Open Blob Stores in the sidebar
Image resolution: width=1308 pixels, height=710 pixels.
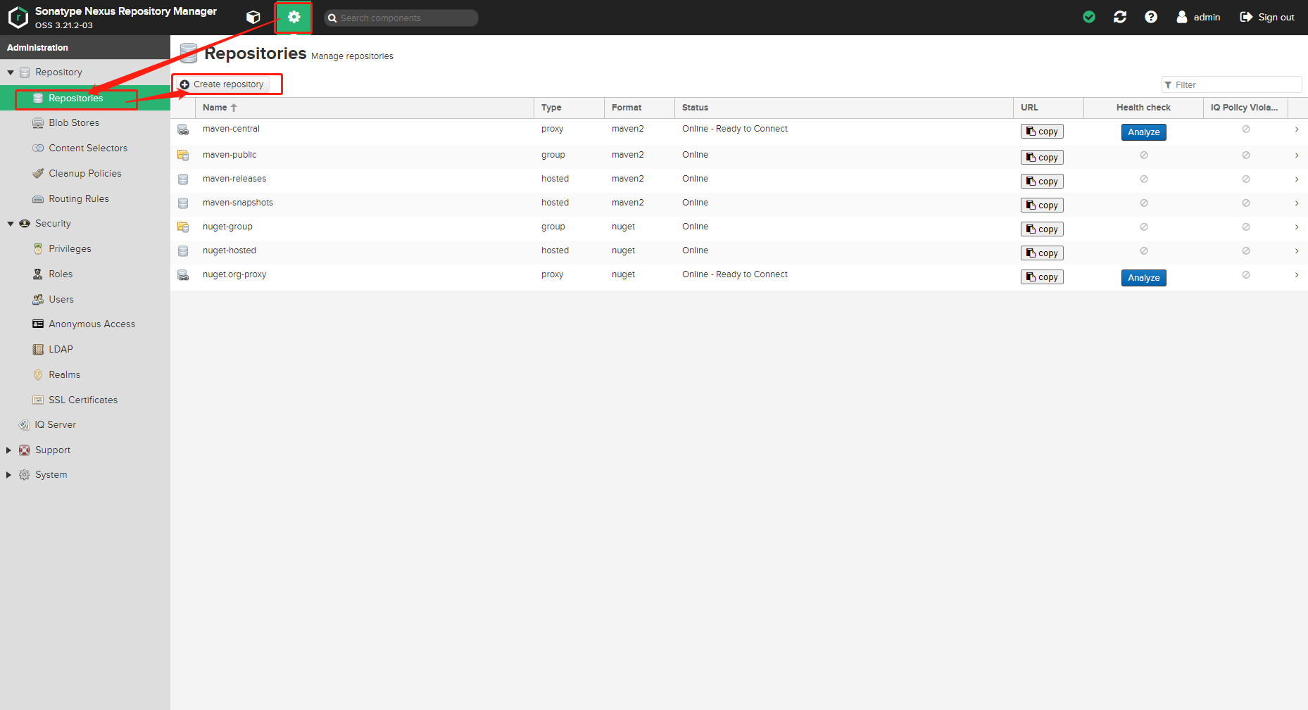(74, 122)
